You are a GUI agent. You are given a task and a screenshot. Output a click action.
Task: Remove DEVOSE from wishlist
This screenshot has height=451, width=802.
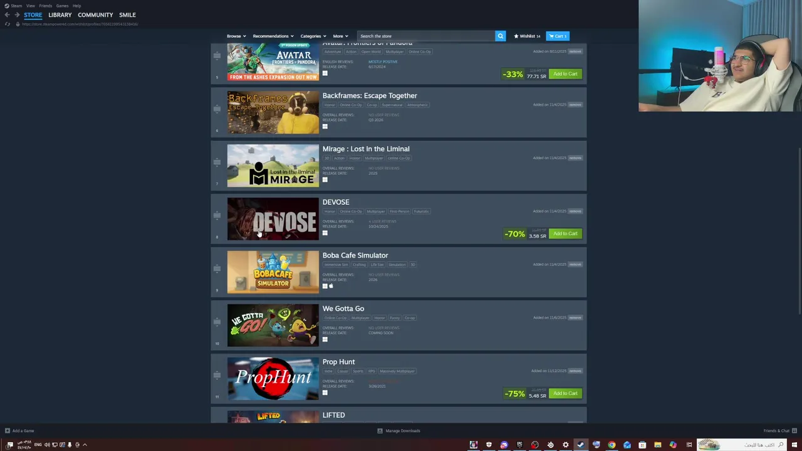click(575, 211)
